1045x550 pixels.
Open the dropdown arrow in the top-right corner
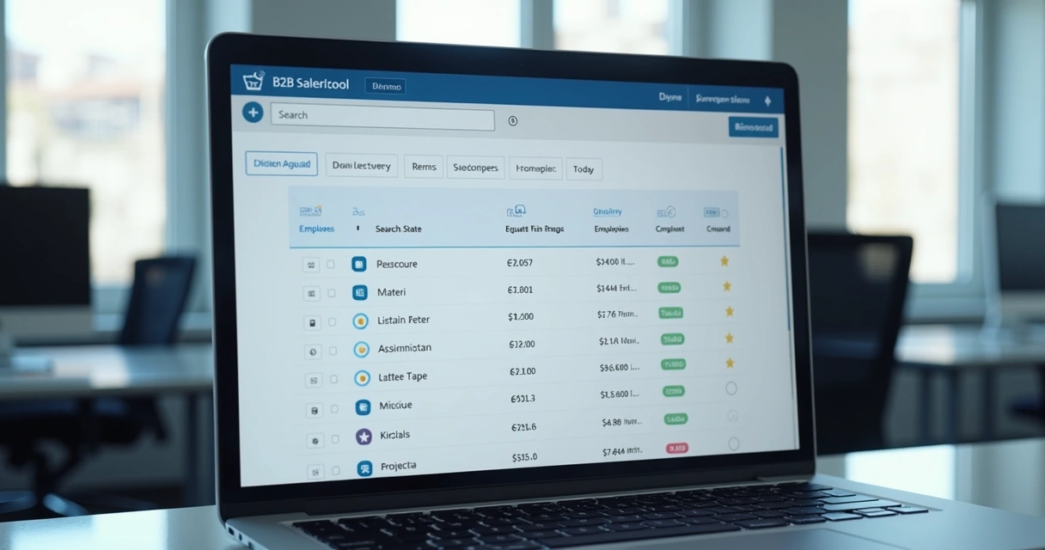[x=768, y=100]
